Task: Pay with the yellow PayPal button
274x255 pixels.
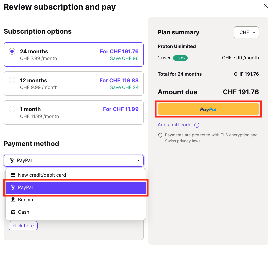Action: (208, 109)
